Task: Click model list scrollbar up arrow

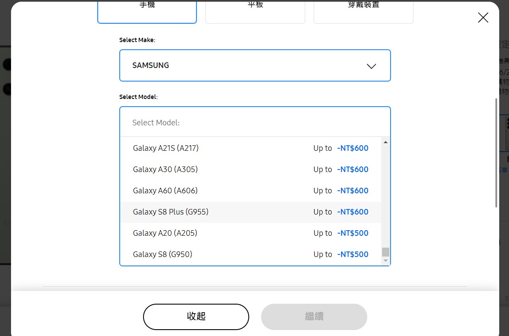Action: pos(385,142)
